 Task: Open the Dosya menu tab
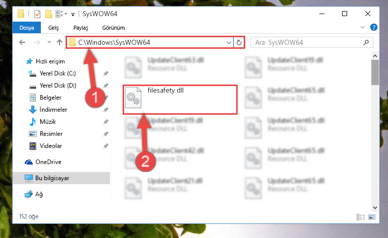coord(27,28)
